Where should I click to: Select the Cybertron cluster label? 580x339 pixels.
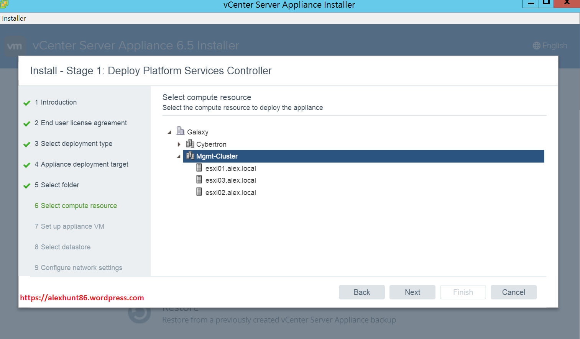coord(211,144)
